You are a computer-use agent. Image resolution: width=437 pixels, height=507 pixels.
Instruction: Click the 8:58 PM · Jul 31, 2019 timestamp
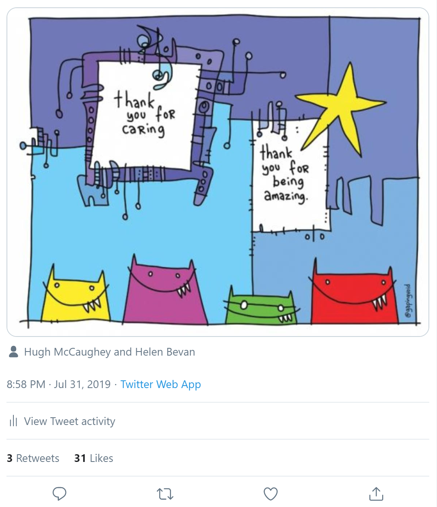click(58, 384)
